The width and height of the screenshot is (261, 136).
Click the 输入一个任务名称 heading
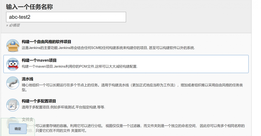tap(29, 7)
